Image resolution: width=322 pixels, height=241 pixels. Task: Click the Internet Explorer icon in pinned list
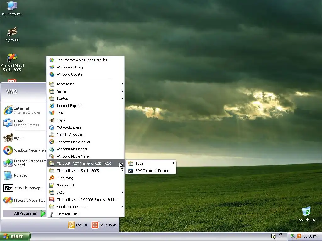pos(8,110)
